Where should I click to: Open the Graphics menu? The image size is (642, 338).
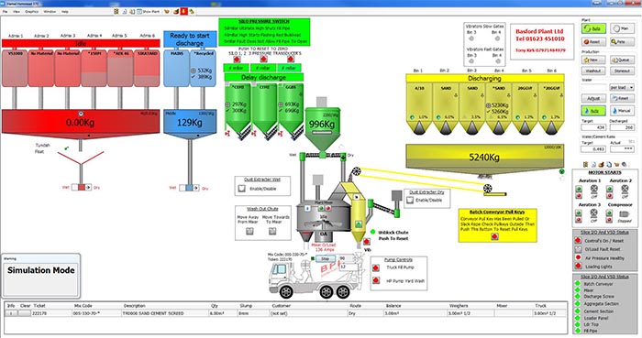31,11
